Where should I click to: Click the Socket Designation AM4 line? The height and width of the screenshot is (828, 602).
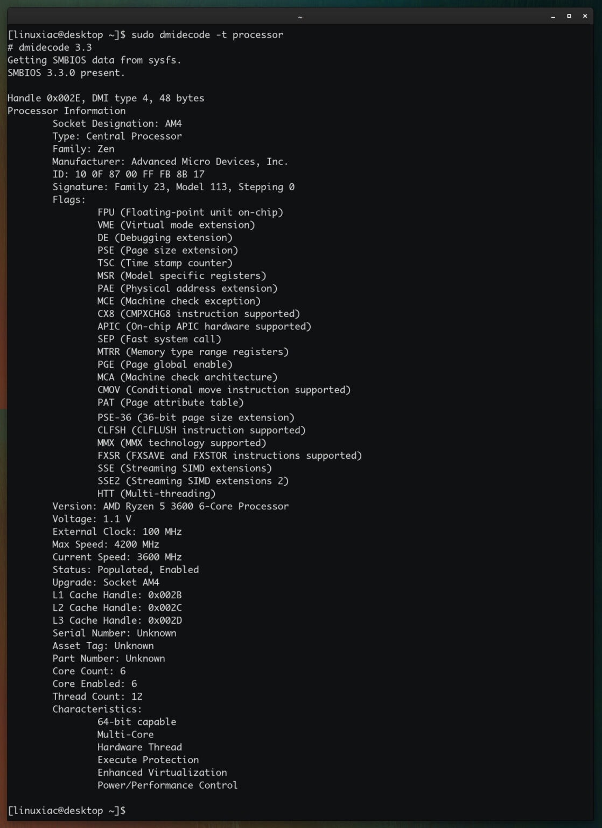[x=117, y=123]
